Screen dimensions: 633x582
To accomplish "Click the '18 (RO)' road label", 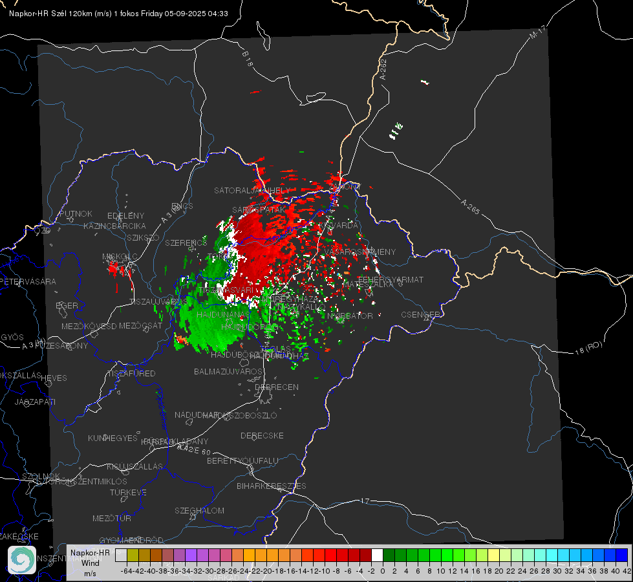I will click(588, 348).
